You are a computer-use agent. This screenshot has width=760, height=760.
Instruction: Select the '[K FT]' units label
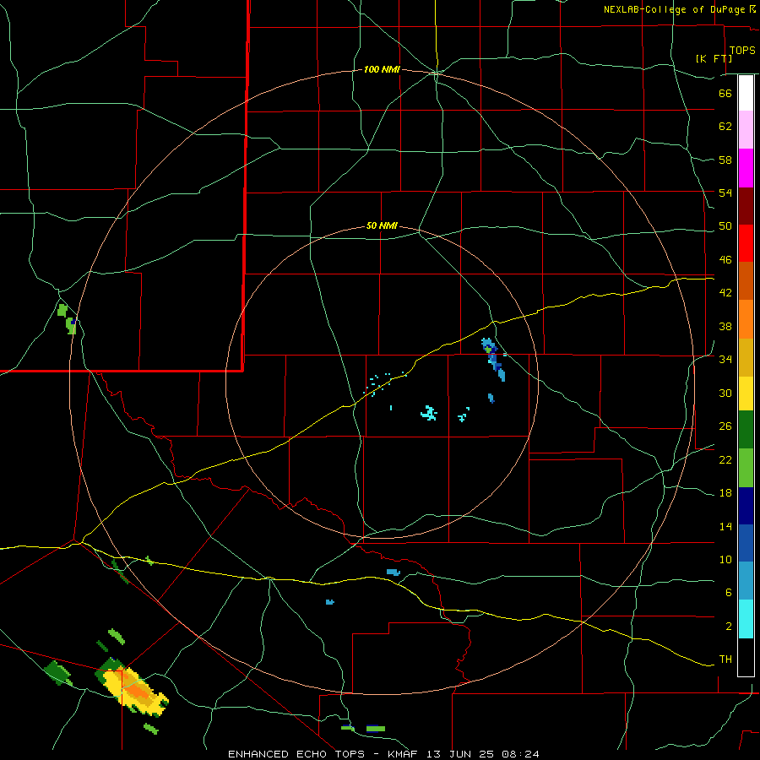point(714,58)
